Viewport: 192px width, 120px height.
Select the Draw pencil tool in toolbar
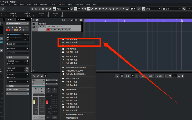point(92,9)
